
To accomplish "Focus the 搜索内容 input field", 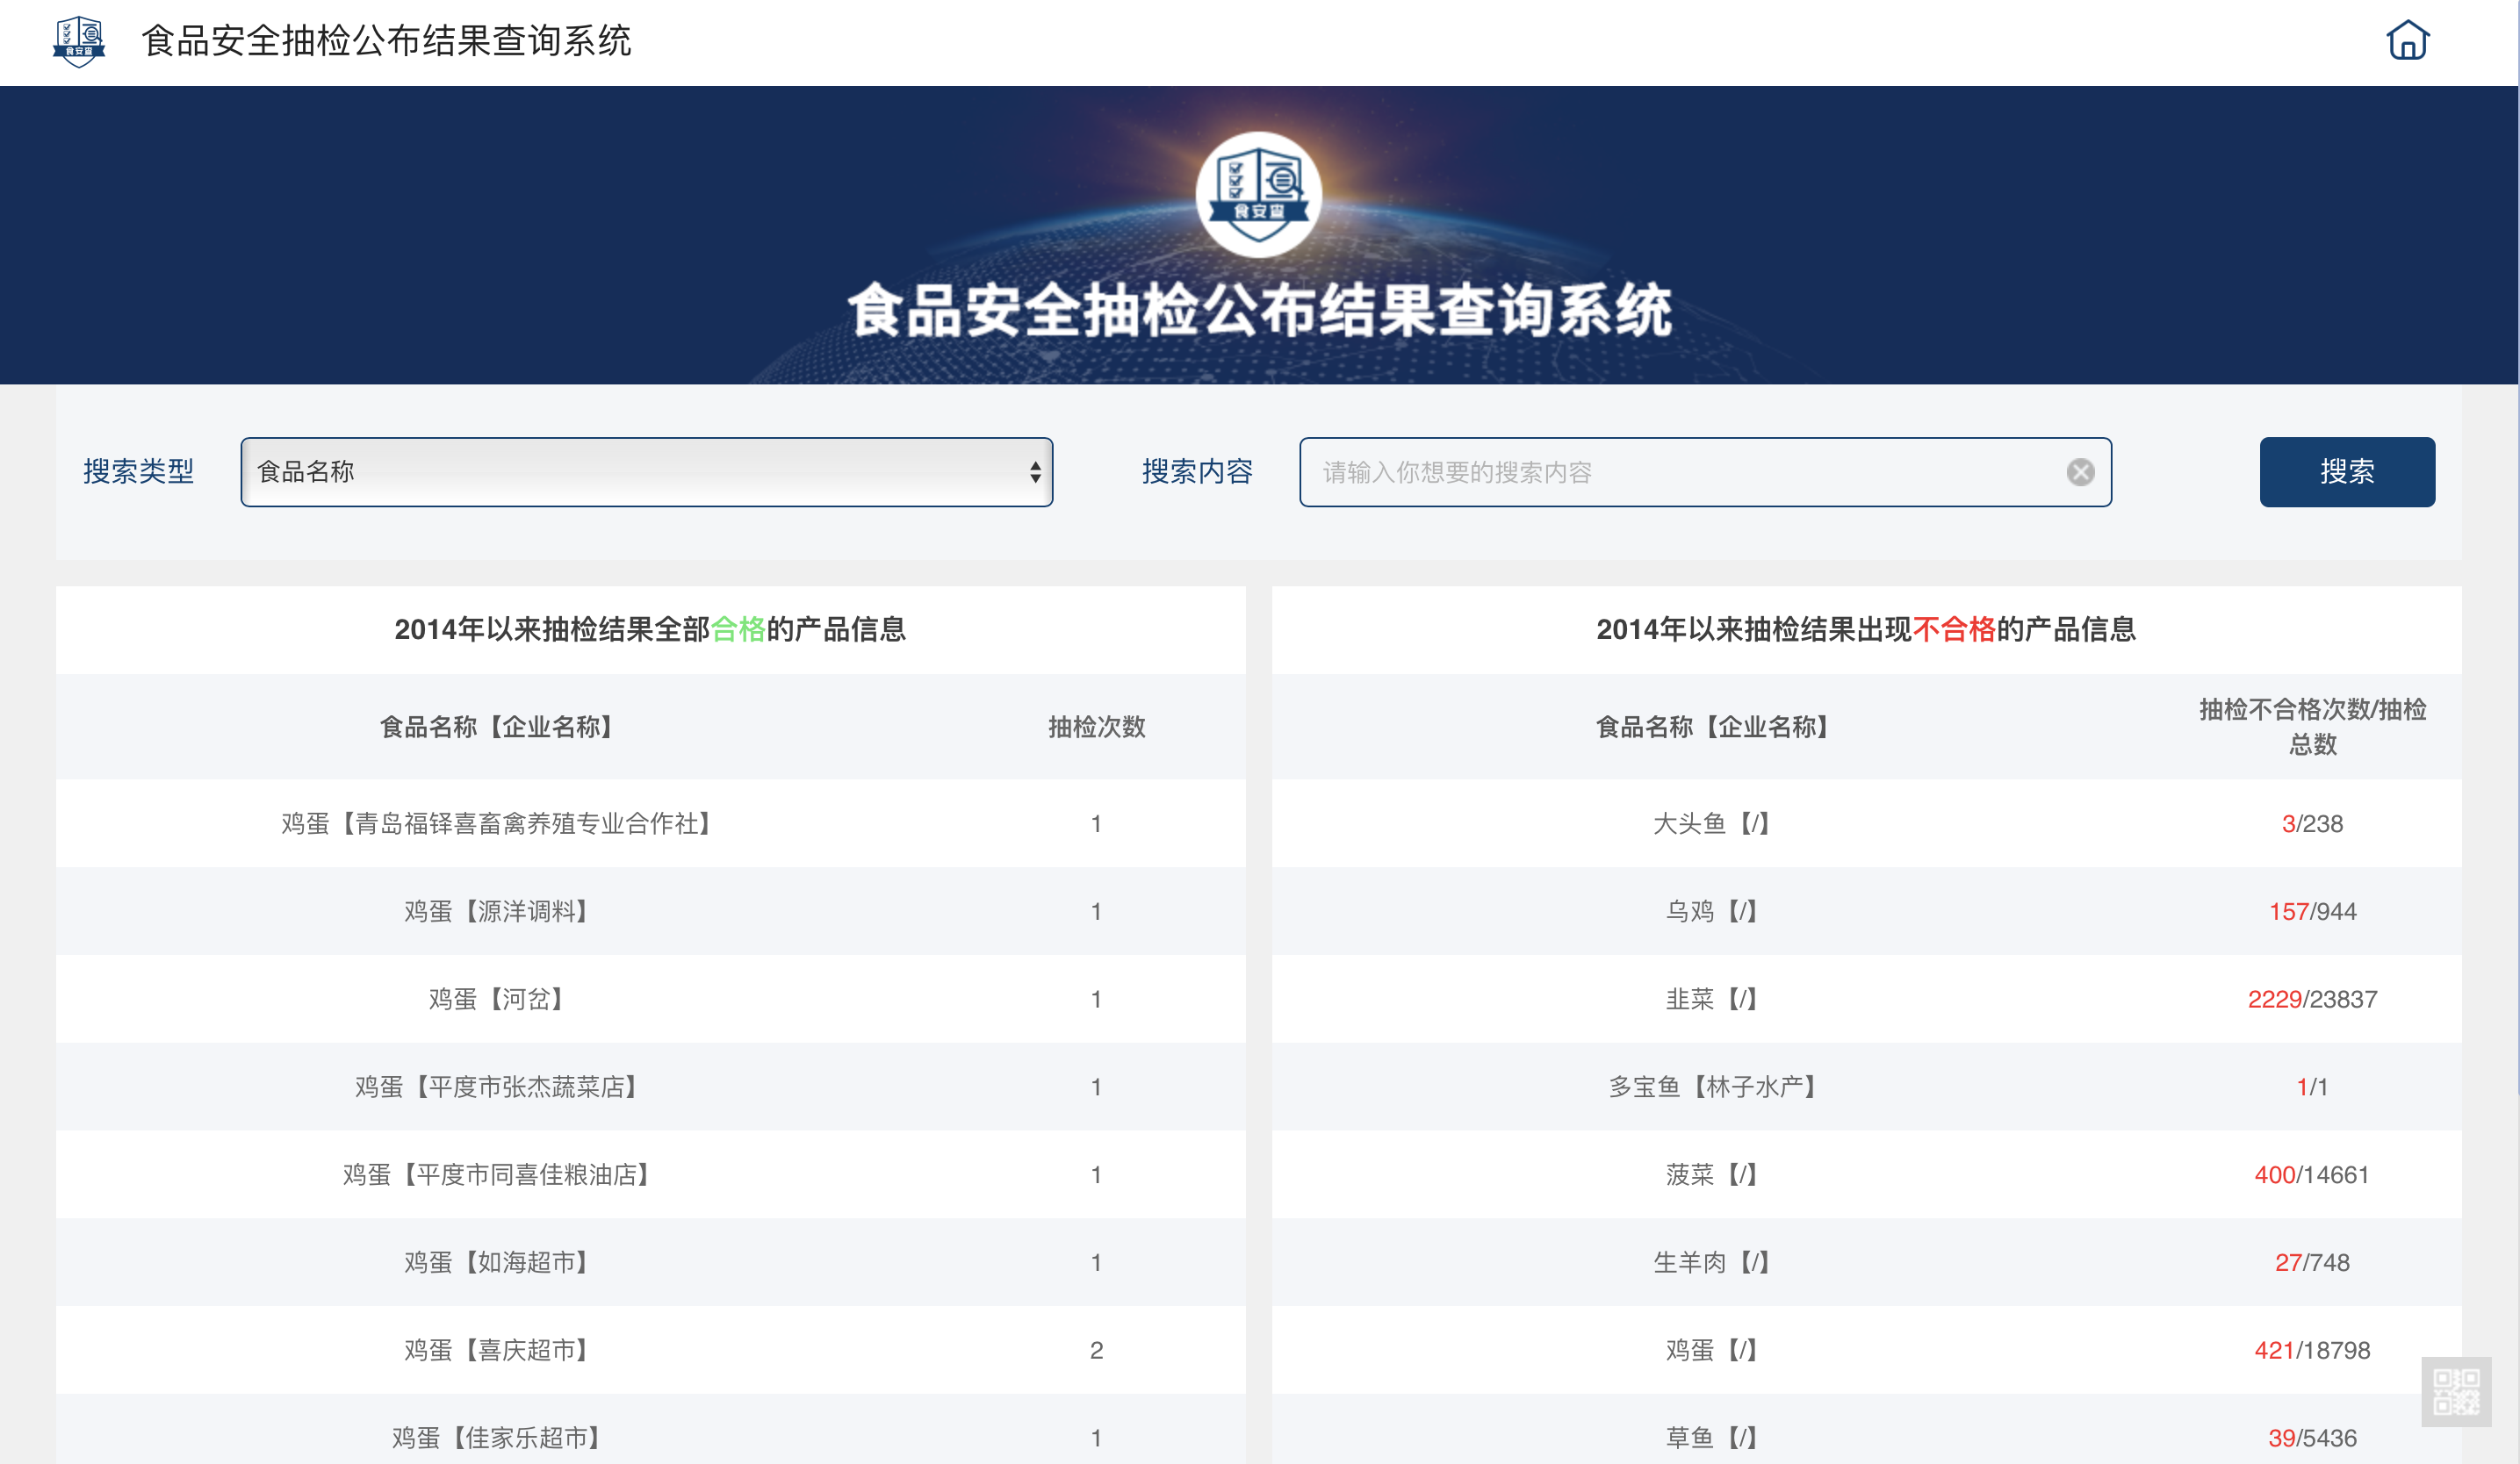I will [1704, 471].
